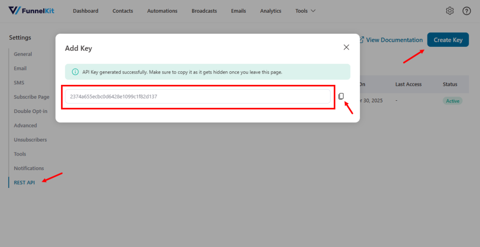480x247 pixels.
Task: Open the help question mark icon
Action: click(x=466, y=11)
